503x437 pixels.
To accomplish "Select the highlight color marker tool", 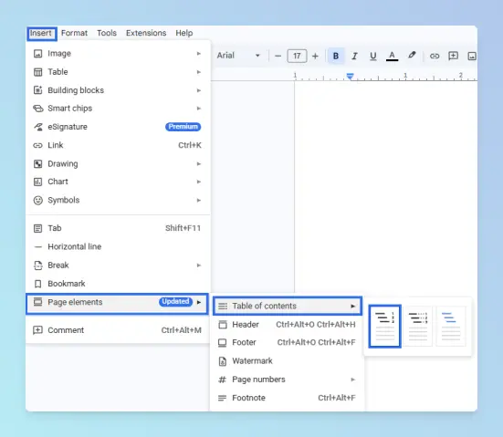I will pyautogui.click(x=412, y=56).
